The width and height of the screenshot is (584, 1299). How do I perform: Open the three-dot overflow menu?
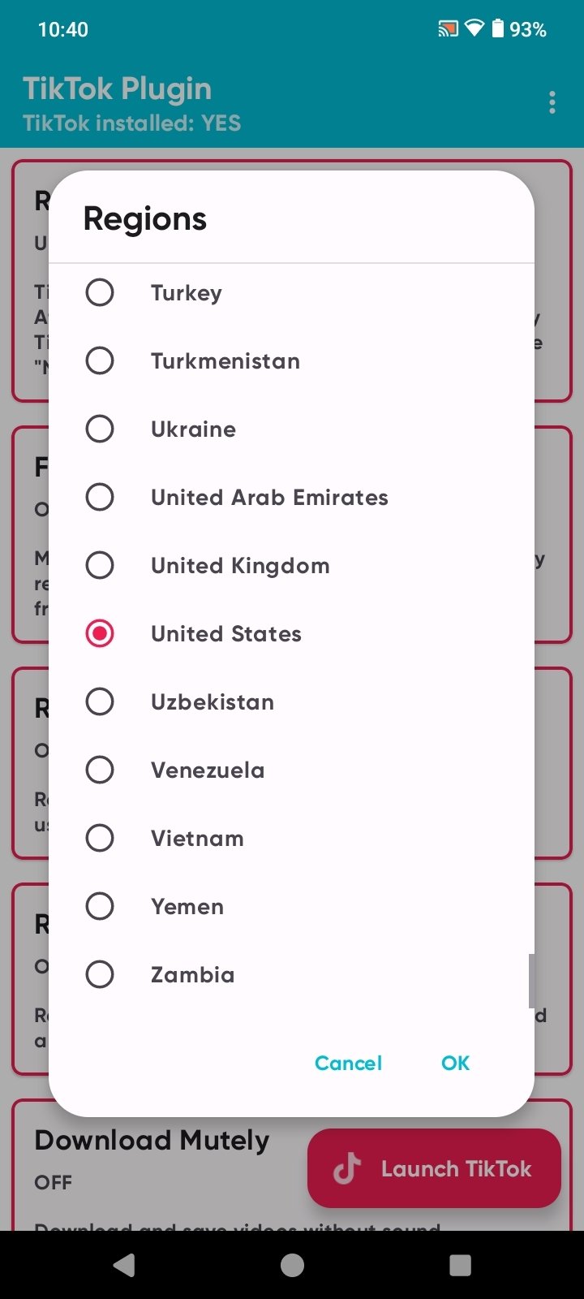pos(552,102)
